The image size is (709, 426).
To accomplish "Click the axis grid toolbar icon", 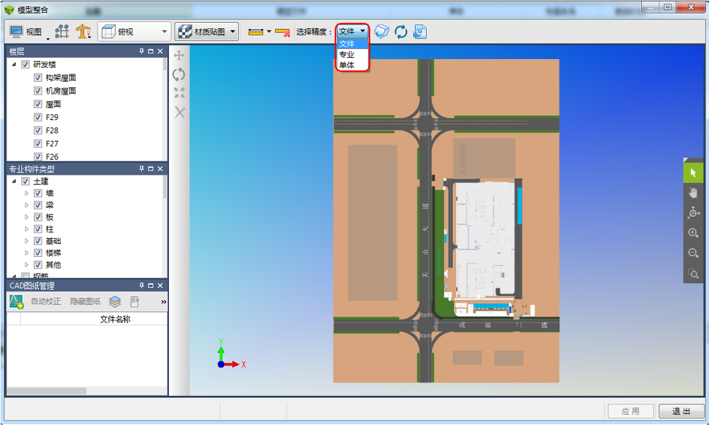I will [x=62, y=32].
